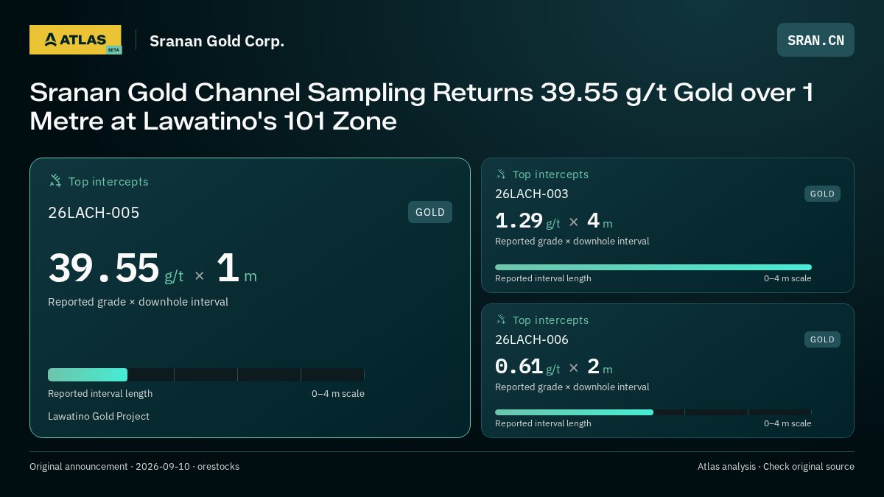Select the 26LACH-006 hole ID text
The image size is (884, 497).
point(532,339)
